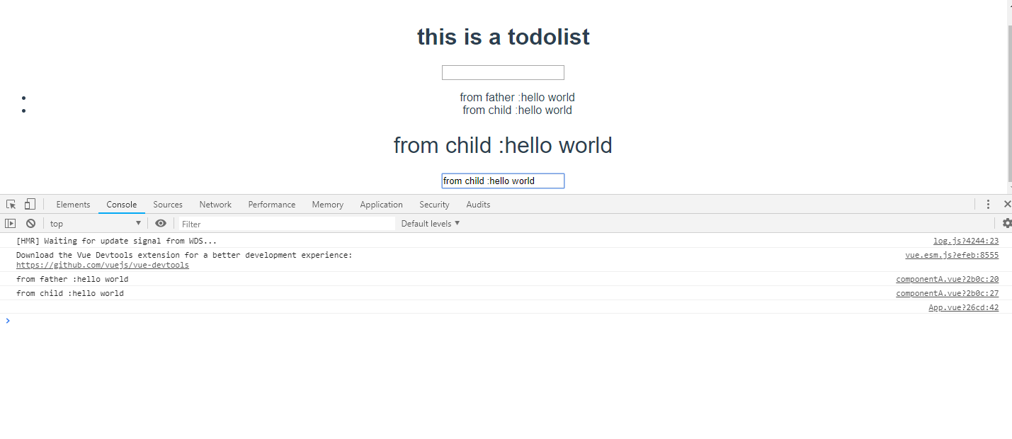Close the DevTools panel
This screenshot has width=1012, height=439.
(x=1007, y=204)
